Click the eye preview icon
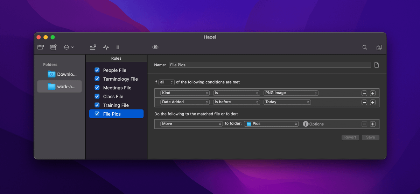This screenshot has width=420, height=194. (155, 47)
